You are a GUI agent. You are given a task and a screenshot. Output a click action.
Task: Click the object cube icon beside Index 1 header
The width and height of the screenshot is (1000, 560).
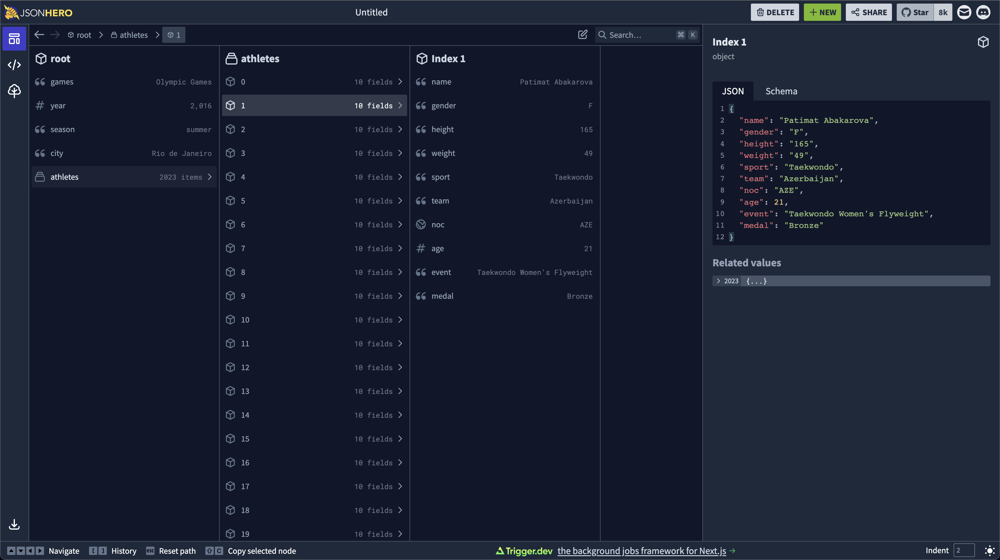pyautogui.click(x=983, y=42)
